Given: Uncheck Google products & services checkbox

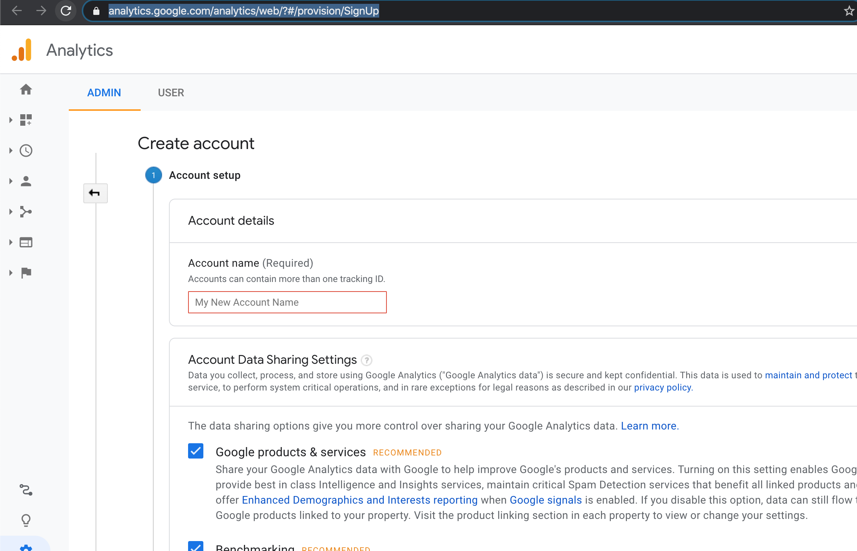Looking at the screenshot, I should point(196,451).
